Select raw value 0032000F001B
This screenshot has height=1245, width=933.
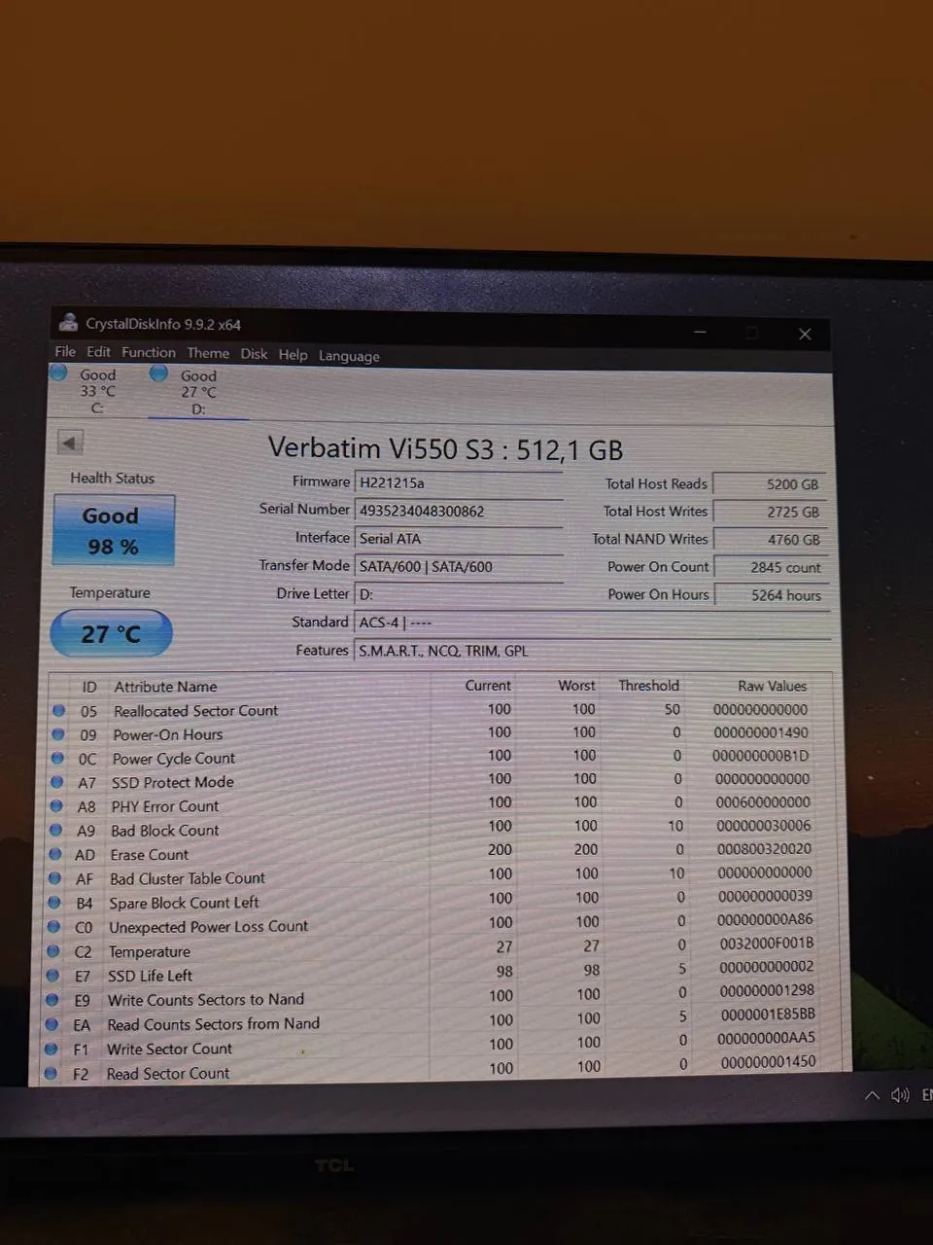(767, 943)
